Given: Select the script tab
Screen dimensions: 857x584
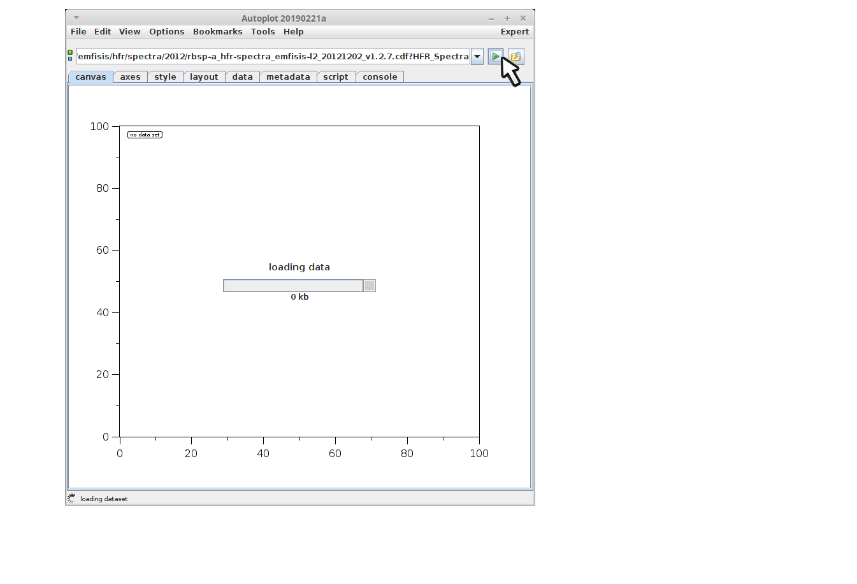Looking at the screenshot, I should (335, 77).
